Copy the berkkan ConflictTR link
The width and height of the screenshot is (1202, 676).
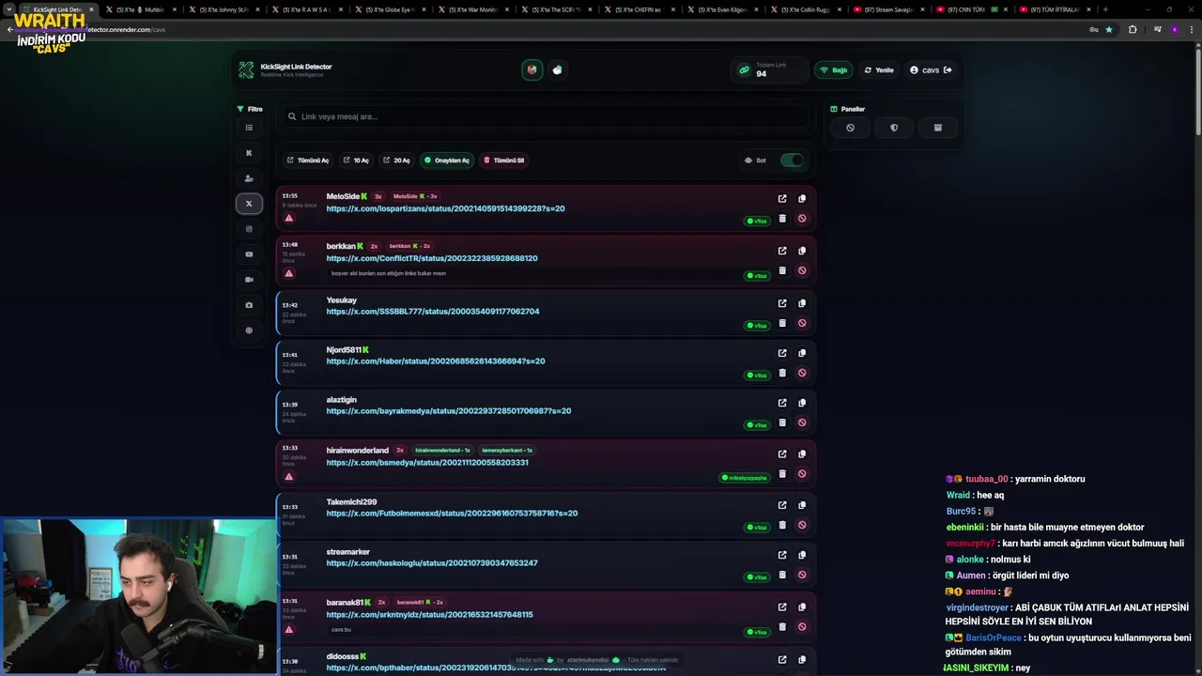click(802, 251)
